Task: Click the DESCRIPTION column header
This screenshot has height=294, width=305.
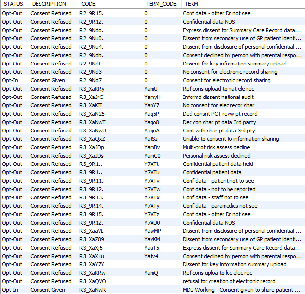Action: pyautogui.click(x=49, y=4)
